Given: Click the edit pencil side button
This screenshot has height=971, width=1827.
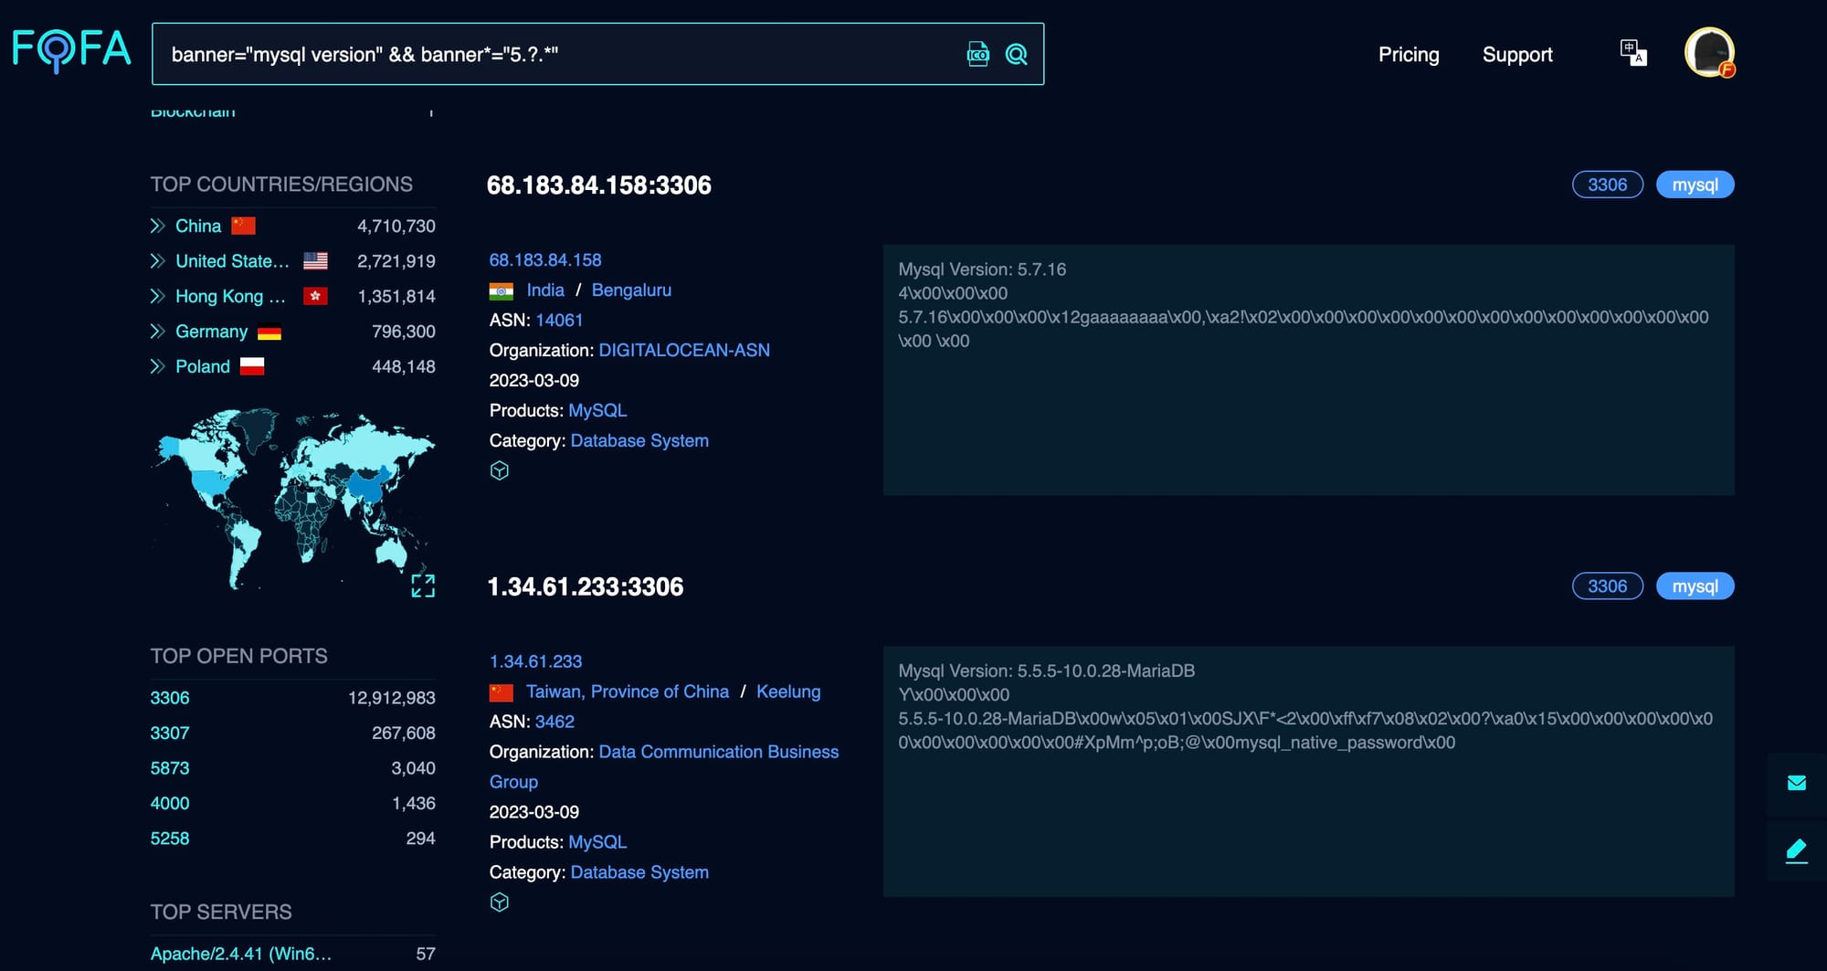Looking at the screenshot, I should coord(1796,850).
